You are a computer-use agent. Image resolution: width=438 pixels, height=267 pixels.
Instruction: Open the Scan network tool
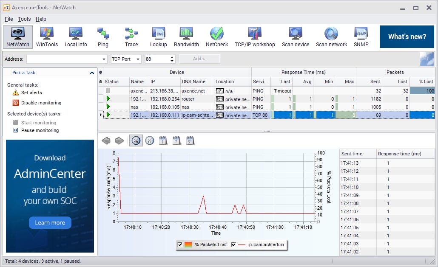331,37
